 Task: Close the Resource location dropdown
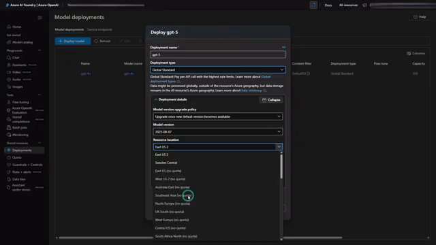click(x=279, y=147)
